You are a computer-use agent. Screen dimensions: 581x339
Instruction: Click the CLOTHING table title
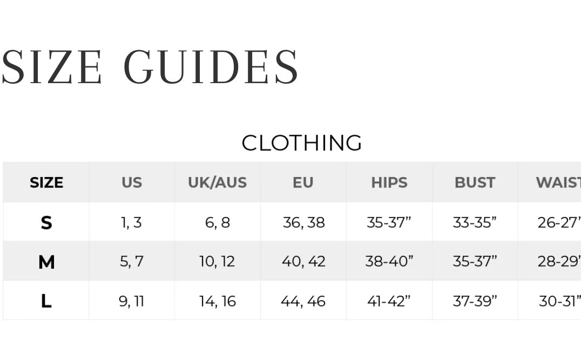click(x=301, y=143)
